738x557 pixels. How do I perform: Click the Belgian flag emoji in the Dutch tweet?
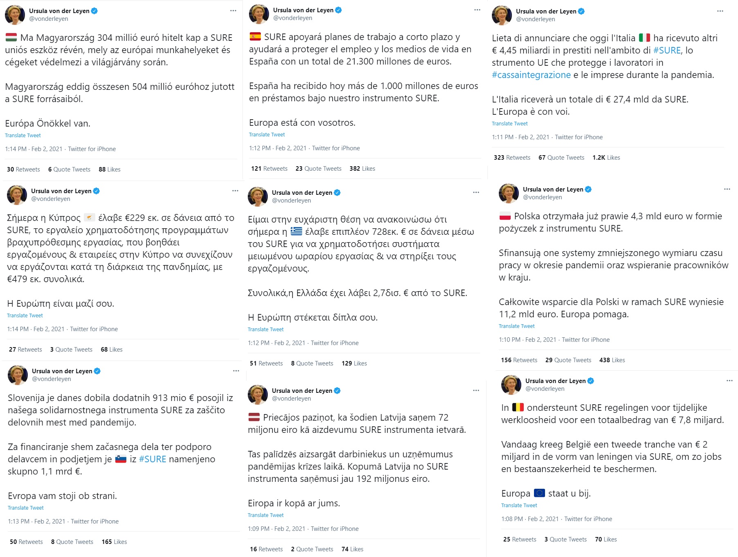pyautogui.click(x=518, y=408)
